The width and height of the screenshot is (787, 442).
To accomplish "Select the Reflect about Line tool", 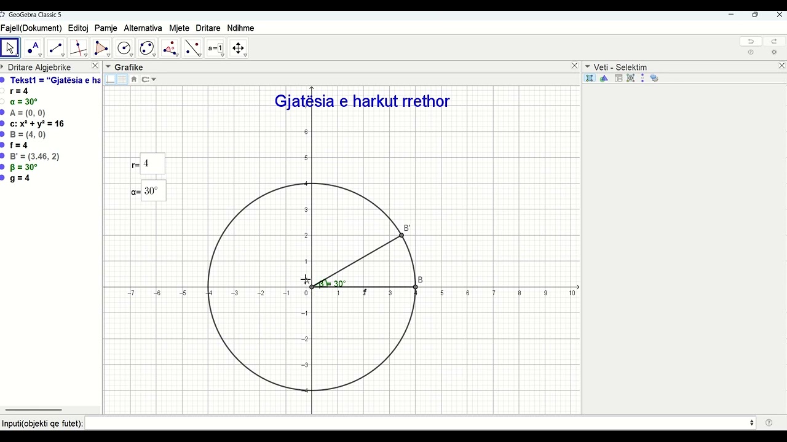I will click(192, 48).
